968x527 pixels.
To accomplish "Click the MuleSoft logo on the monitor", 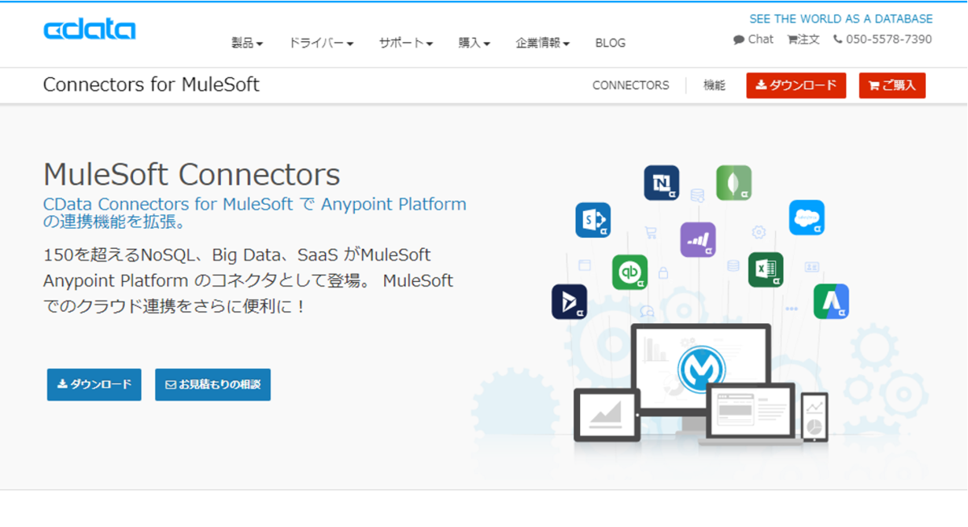I will (700, 369).
